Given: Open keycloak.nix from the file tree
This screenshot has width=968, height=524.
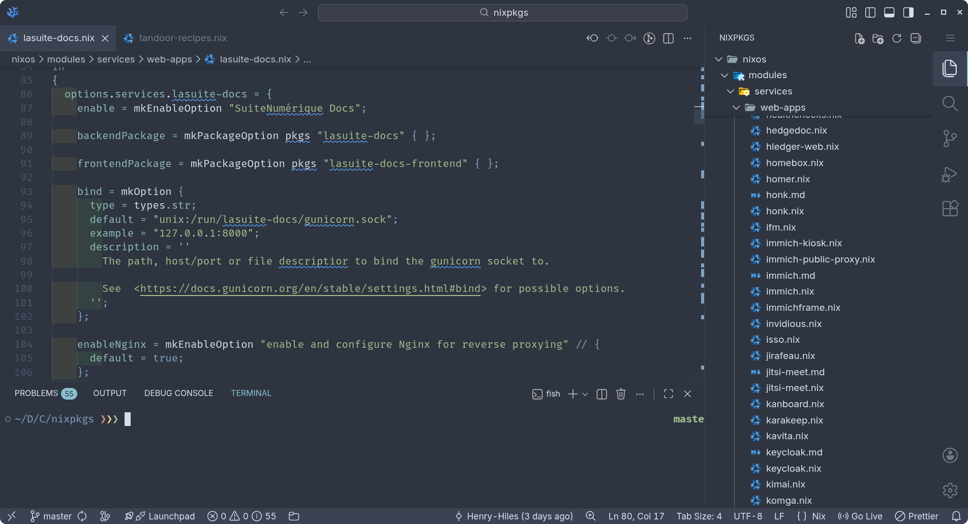Looking at the screenshot, I should [x=794, y=468].
